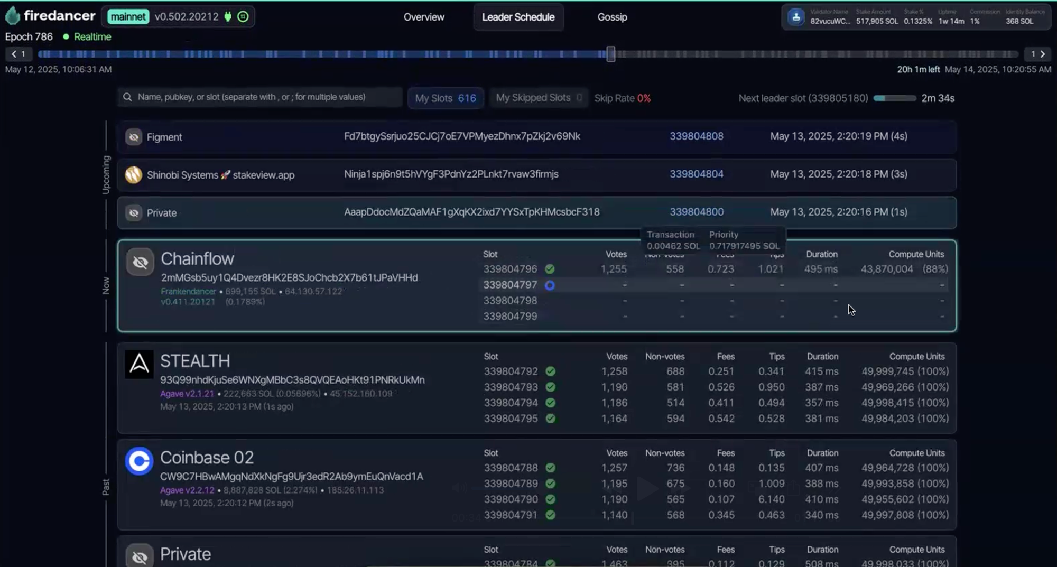The image size is (1057, 567).
Task: Click the green power plug status icon
Action: [228, 16]
